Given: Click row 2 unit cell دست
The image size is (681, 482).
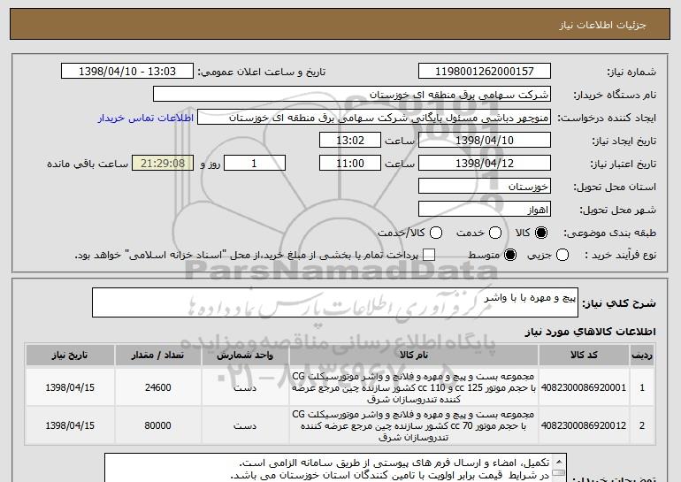Looking at the screenshot, I should tap(245, 425).
